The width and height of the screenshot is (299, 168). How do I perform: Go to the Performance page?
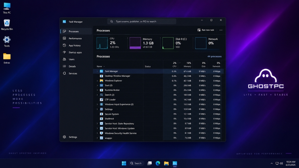[x=76, y=38]
